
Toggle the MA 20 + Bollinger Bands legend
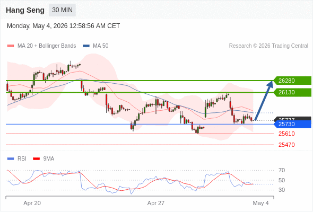coord(42,46)
